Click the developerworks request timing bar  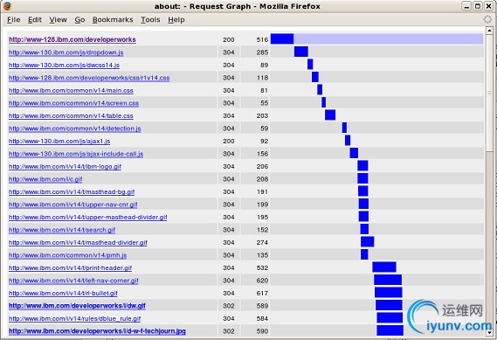click(x=282, y=39)
